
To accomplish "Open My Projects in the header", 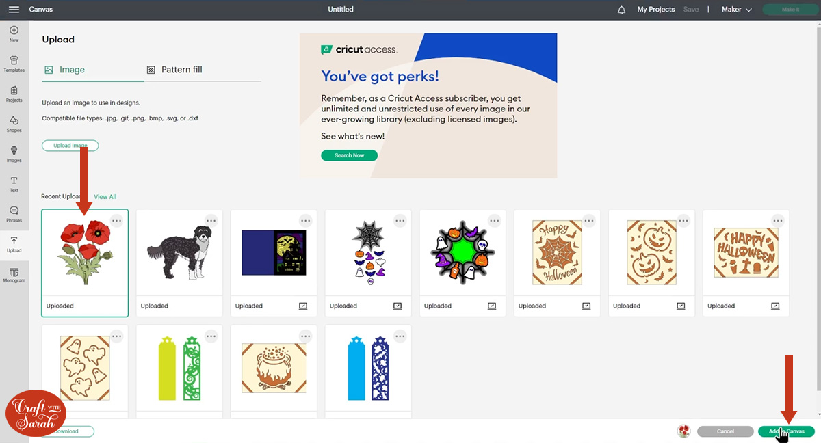I will click(x=656, y=10).
